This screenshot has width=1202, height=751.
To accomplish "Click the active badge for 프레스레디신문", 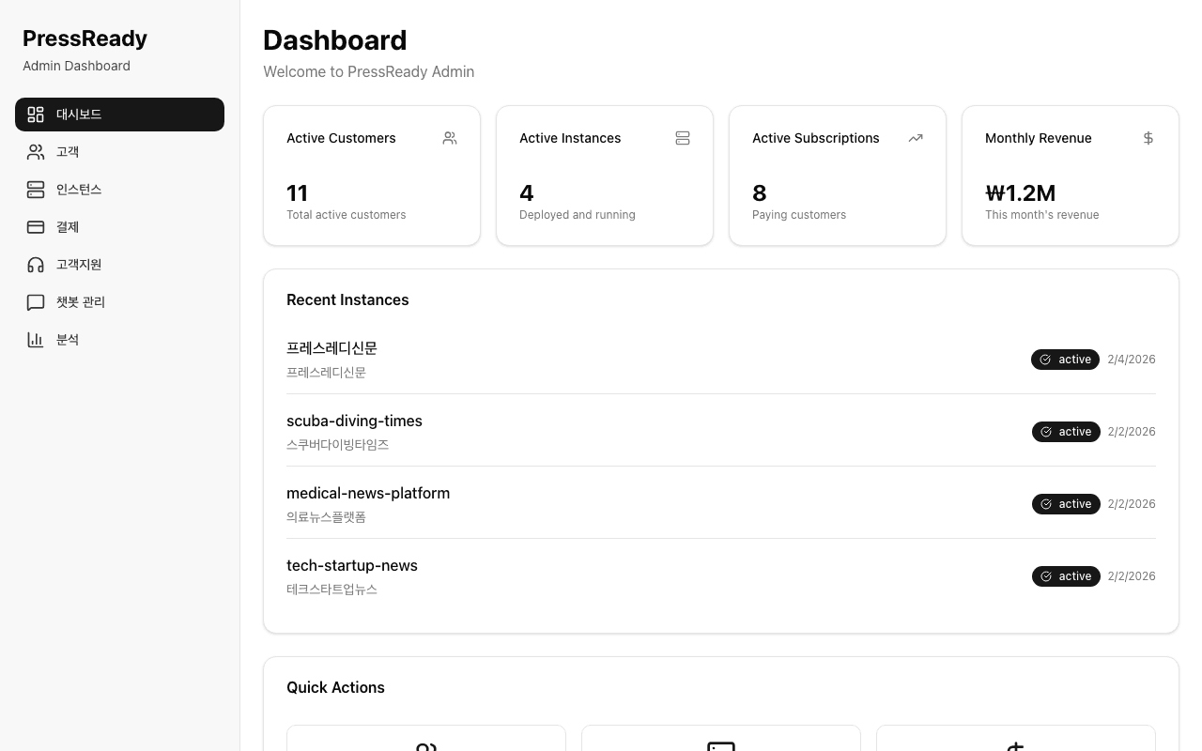I will coord(1065,360).
